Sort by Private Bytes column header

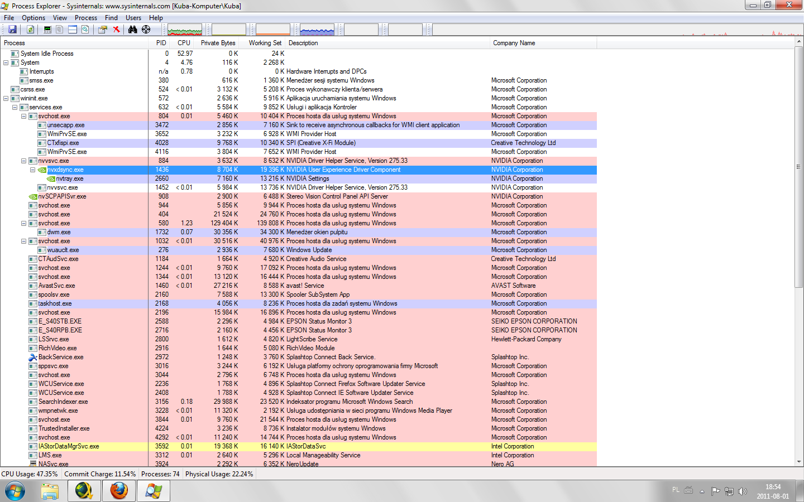coord(218,43)
